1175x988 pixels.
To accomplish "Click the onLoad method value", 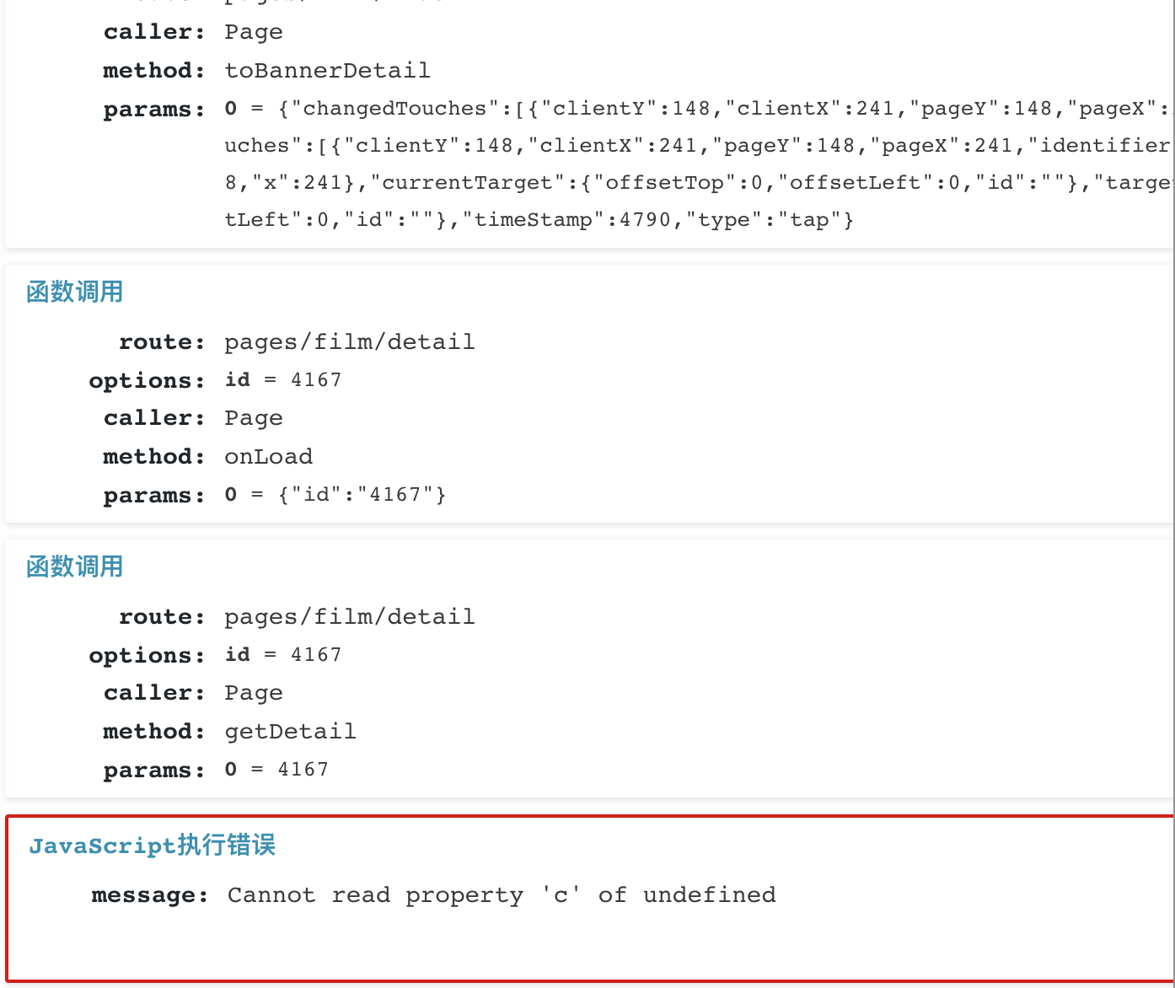I will click(x=269, y=456).
